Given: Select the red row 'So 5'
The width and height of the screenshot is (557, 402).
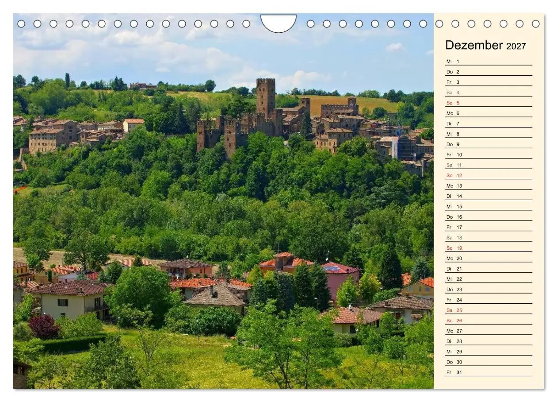Looking at the screenshot, I should pyautogui.click(x=488, y=103).
